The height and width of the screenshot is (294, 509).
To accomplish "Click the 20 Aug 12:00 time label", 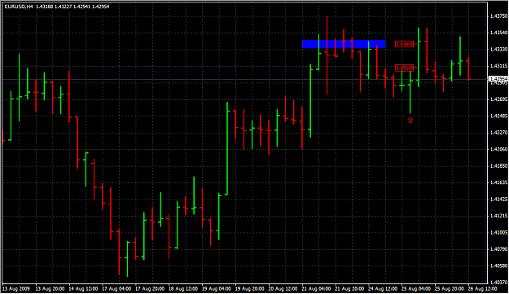I will click(283, 288).
